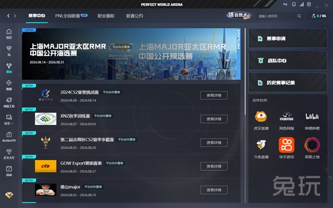Click the shield icon in title bar
This screenshot has width=333, height=208.
tap(309, 4)
